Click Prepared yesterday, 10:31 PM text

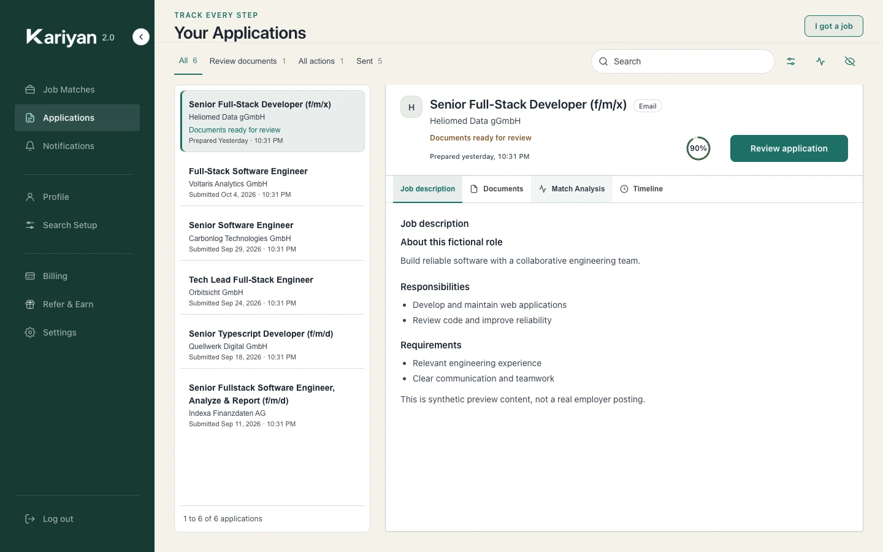point(480,156)
